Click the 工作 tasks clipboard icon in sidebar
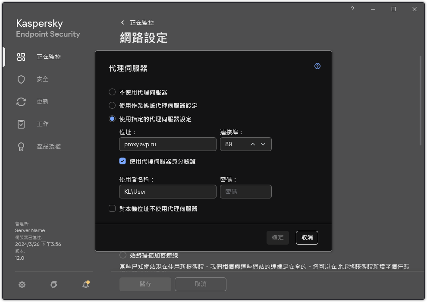This screenshot has height=302, width=427. (x=21, y=124)
